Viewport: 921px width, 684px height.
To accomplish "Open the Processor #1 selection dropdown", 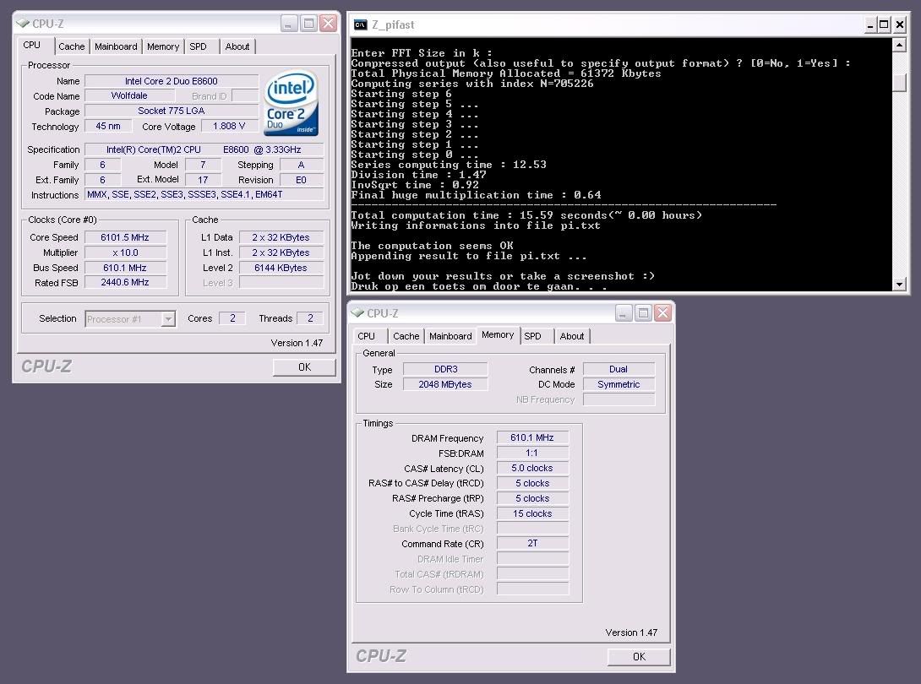I will click(x=130, y=319).
